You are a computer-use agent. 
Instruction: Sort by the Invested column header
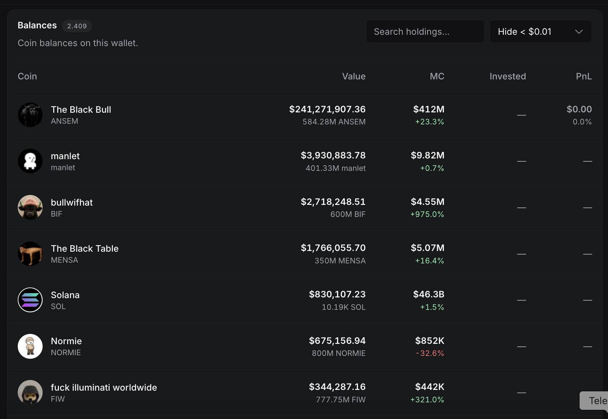pos(507,76)
